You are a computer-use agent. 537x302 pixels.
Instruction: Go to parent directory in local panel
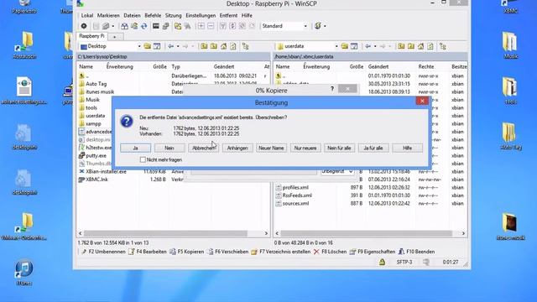pyautogui.click(x=204, y=46)
